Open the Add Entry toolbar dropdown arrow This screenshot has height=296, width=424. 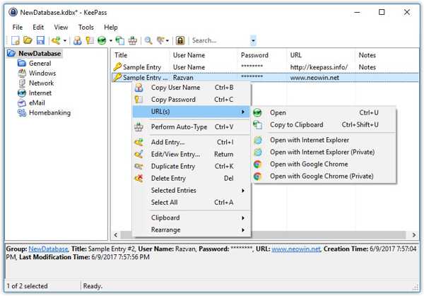(65, 41)
